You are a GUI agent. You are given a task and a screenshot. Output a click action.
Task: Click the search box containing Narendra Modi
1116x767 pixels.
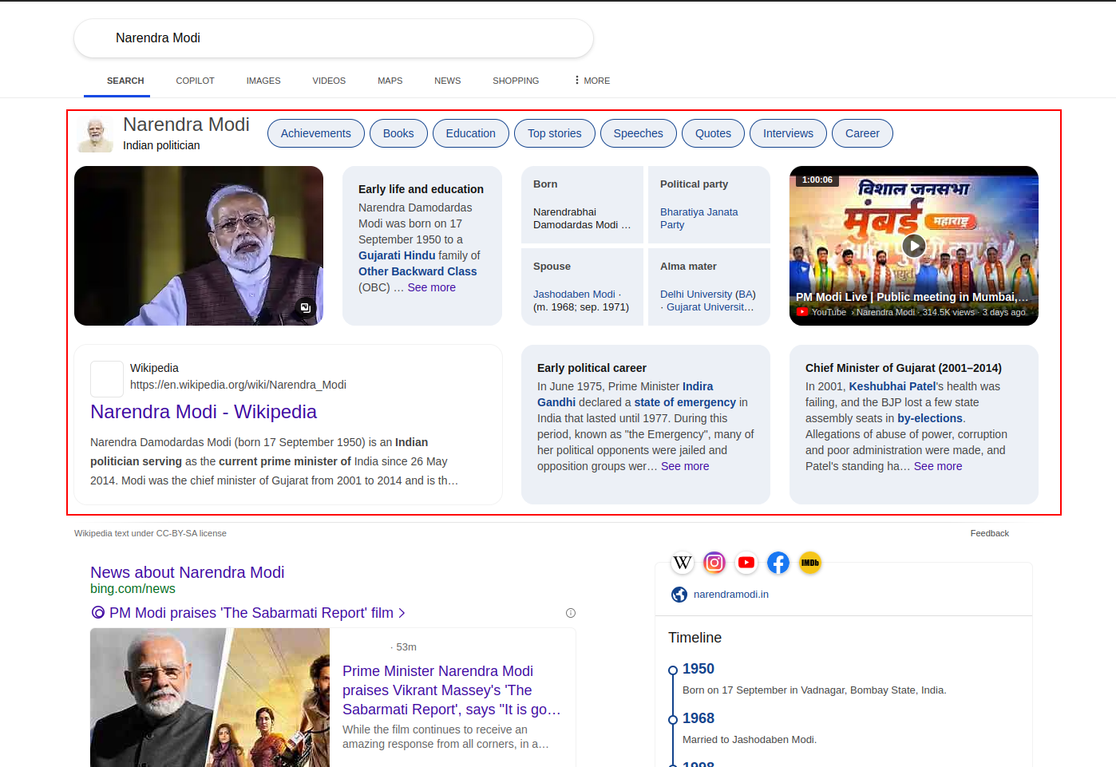point(334,38)
